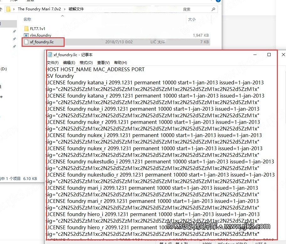Click the blue help icon in Explorer
The width and height of the screenshot is (286, 244).
click(x=218, y=1)
